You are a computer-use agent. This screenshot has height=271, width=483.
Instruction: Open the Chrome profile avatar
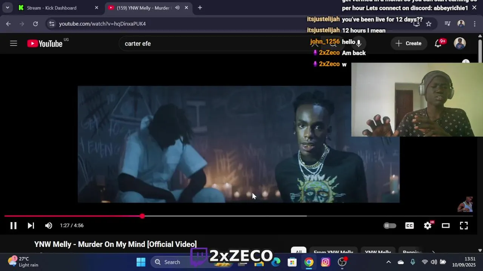pos(461,24)
